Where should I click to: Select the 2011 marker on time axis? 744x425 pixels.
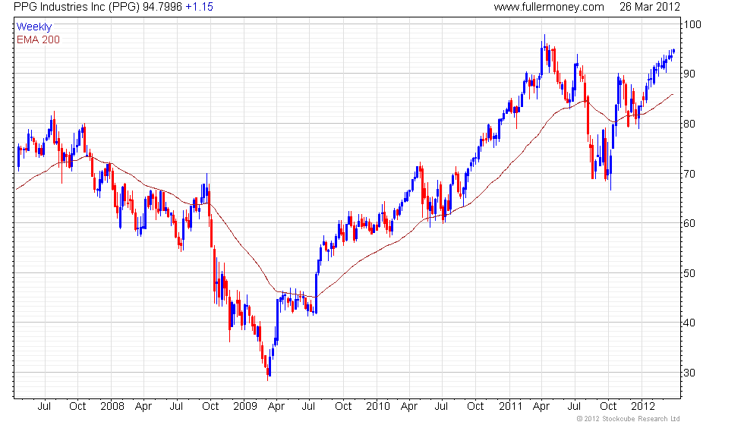[x=509, y=406]
